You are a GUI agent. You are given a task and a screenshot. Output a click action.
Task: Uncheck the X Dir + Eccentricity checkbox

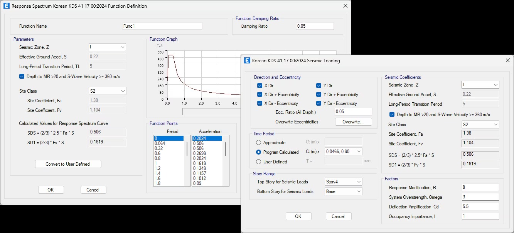(260, 95)
